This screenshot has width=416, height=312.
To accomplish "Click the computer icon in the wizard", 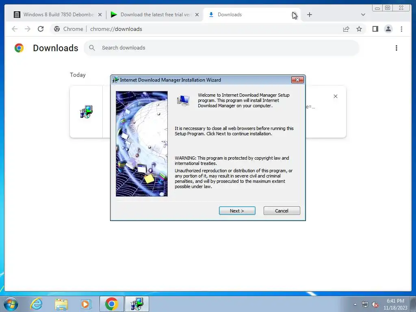I will pyautogui.click(x=183, y=101).
